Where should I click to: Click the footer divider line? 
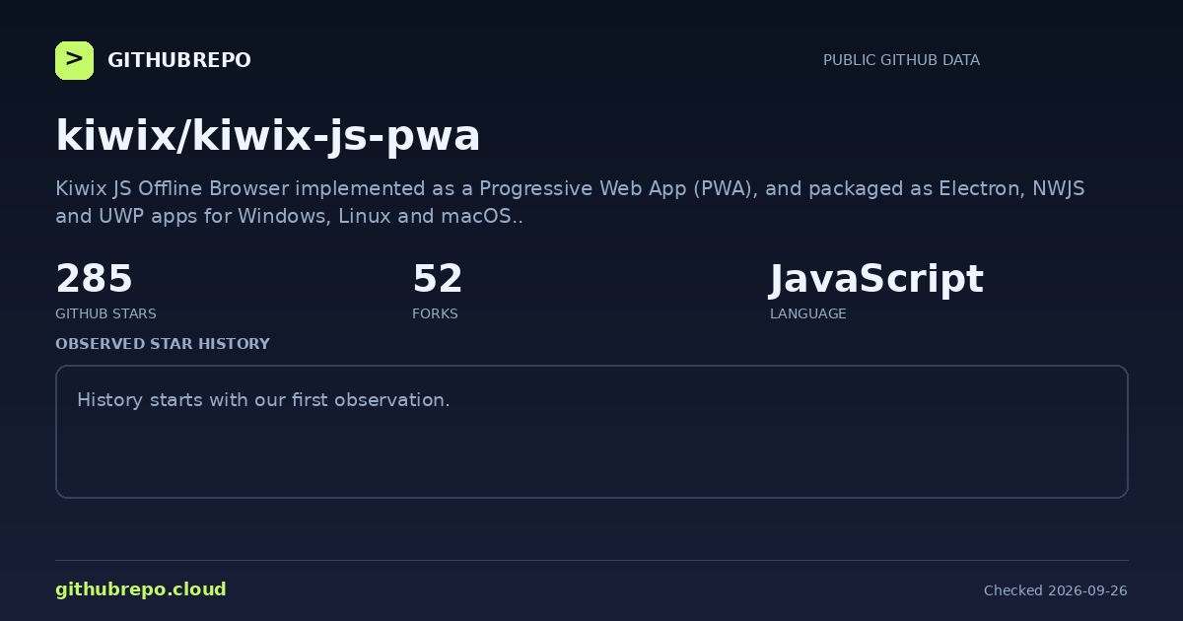pos(591,560)
